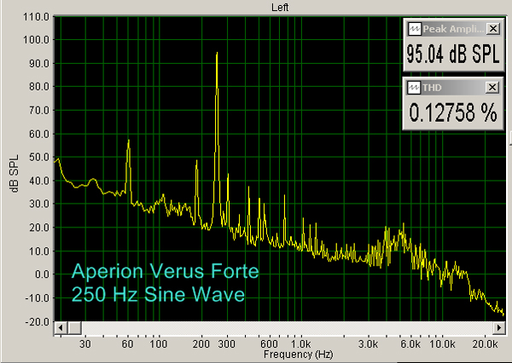The image size is (512, 363).
Task: Click the 60 Hz hum peak
Action: (129, 141)
